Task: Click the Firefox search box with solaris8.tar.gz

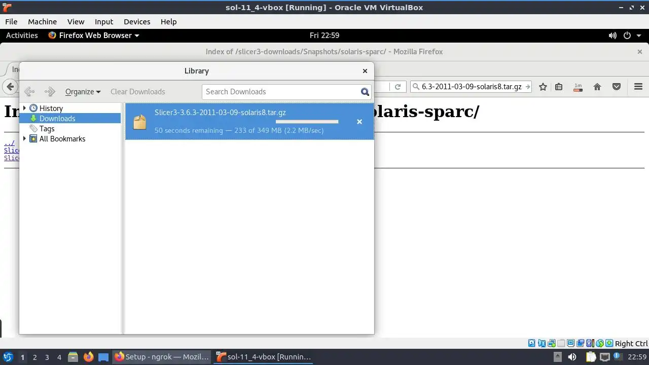Action: click(471, 87)
